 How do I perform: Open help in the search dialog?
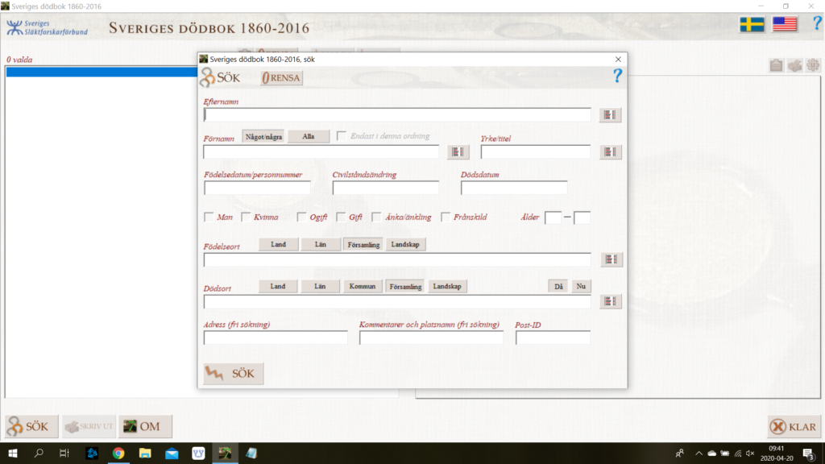617,77
